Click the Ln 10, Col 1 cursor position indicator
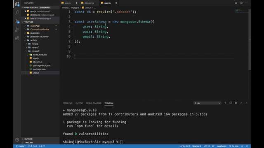This screenshot has width=264, height=148. [x=185, y=146]
